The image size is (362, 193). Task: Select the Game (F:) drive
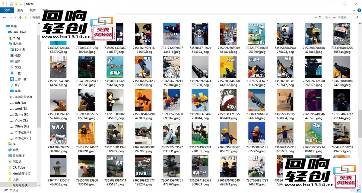(21, 115)
